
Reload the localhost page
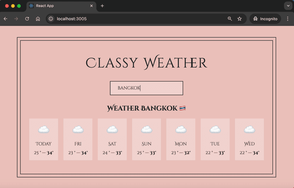click(27, 19)
